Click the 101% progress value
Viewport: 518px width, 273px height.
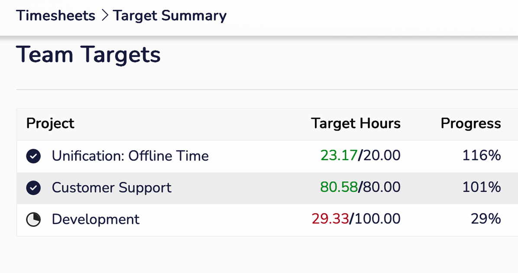[481, 187]
